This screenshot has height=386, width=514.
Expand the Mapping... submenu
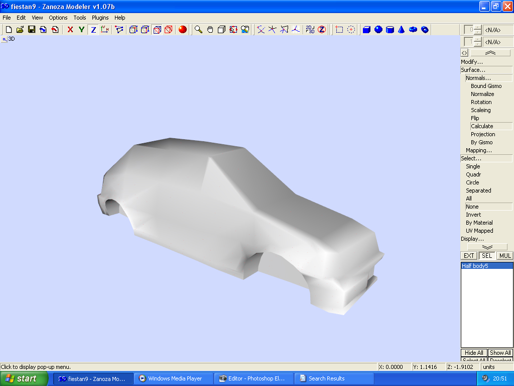[x=478, y=150]
